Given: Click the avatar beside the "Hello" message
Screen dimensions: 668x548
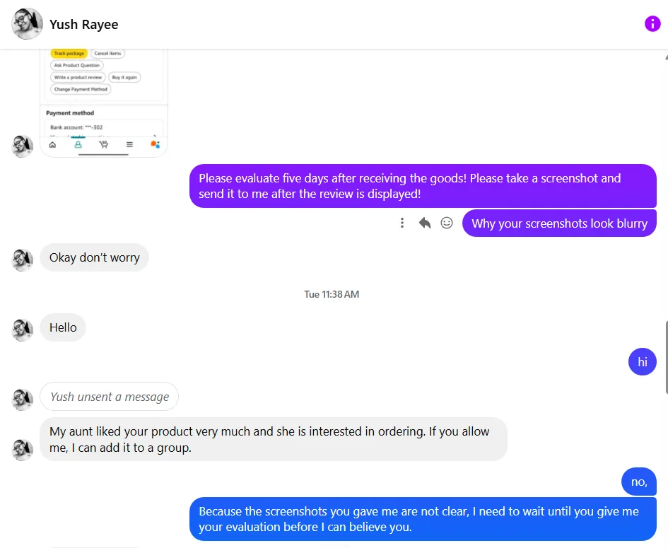Looking at the screenshot, I should (x=23, y=330).
